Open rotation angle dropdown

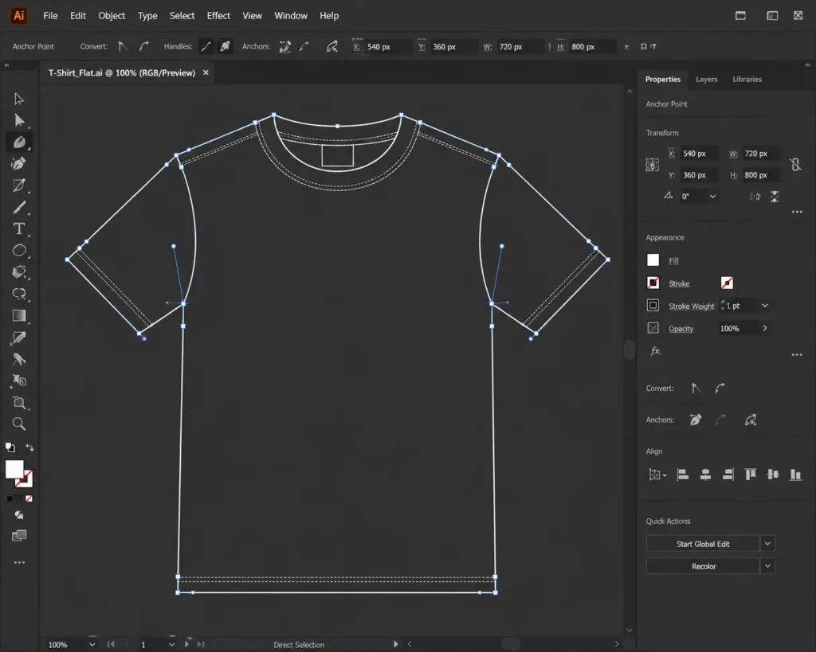coord(712,197)
